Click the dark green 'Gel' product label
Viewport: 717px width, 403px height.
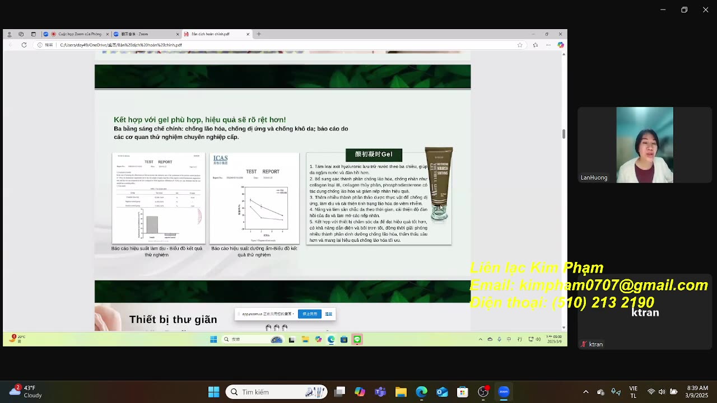point(374,154)
